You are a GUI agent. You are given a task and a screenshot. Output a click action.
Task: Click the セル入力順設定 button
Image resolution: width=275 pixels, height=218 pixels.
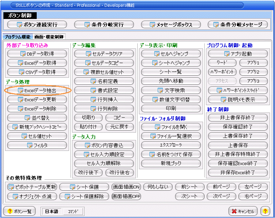tap(104, 154)
